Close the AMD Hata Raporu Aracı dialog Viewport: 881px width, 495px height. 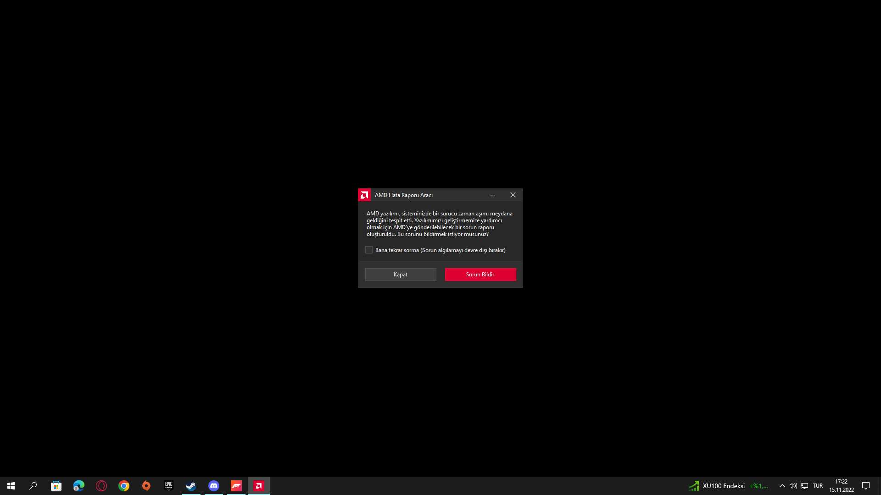(513, 195)
